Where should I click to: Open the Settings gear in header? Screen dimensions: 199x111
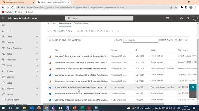click(x=181, y=18)
